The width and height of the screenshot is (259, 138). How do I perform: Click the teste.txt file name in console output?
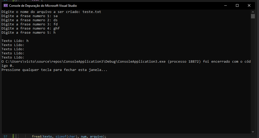(x=92, y=12)
